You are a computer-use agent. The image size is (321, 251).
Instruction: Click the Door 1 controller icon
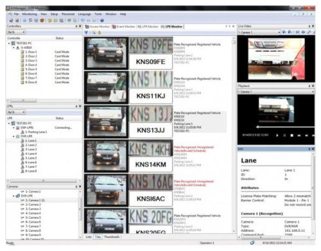point(22,52)
